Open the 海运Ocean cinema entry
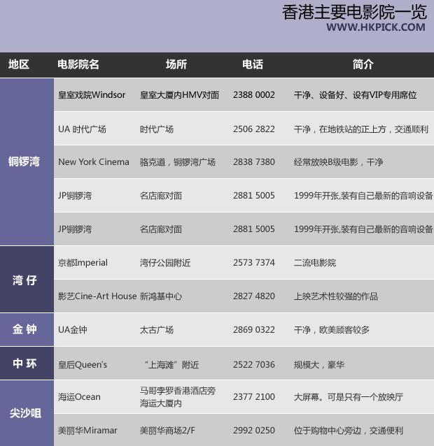 click(x=79, y=397)
